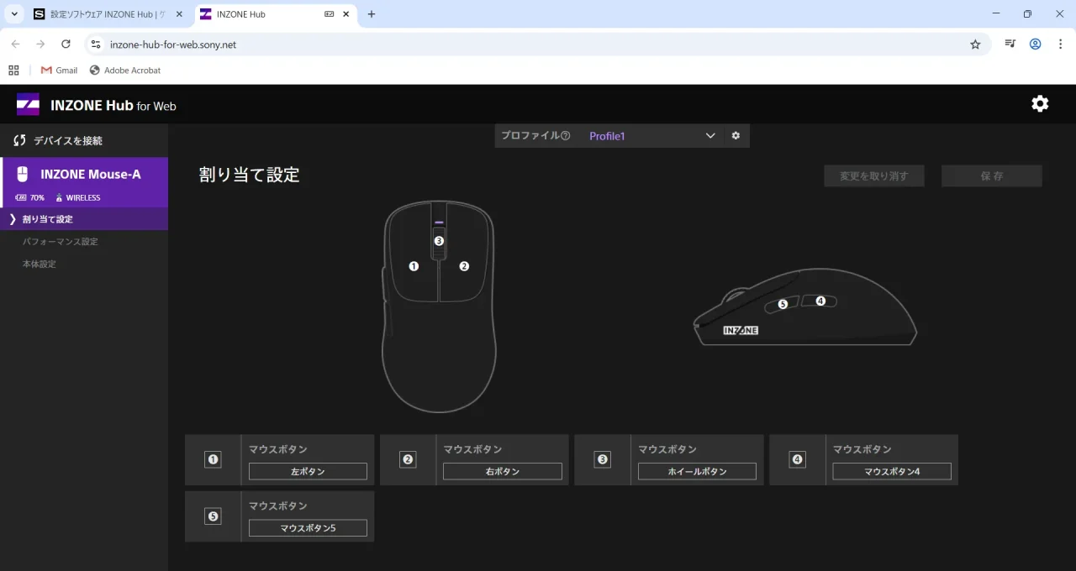Image resolution: width=1076 pixels, height=571 pixels.
Task: Close the 設定ソフトウェア browser tab
Action: [x=178, y=14]
